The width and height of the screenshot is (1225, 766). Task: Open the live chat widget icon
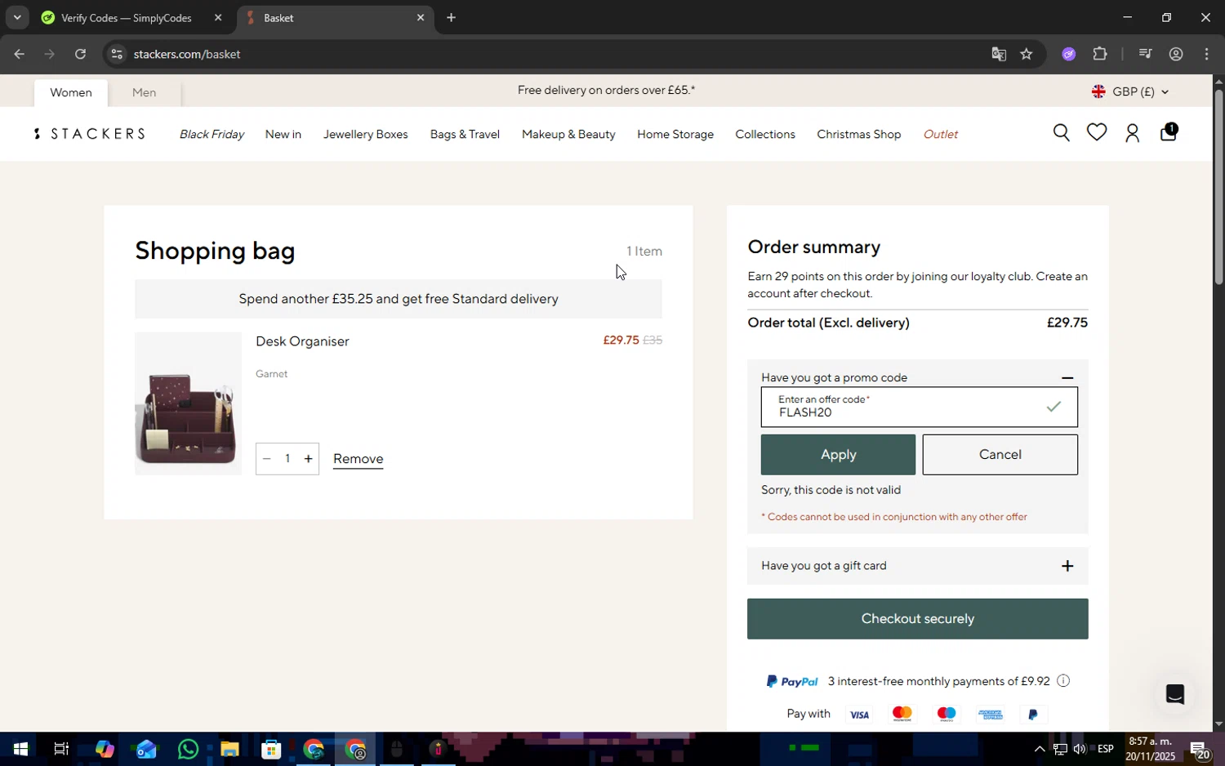click(x=1175, y=694)
